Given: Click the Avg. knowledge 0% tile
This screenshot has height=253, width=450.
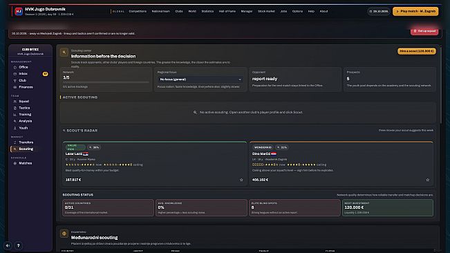Looking at the screenshot, I should point(201,207).
